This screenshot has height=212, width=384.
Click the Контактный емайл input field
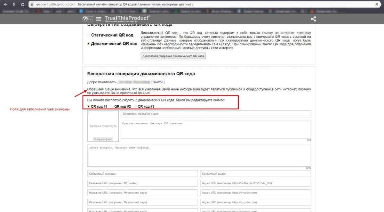255,173
